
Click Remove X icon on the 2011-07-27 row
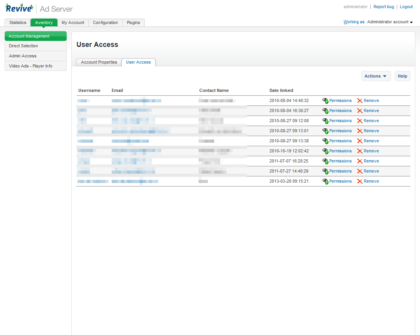(x=360, y=171)
